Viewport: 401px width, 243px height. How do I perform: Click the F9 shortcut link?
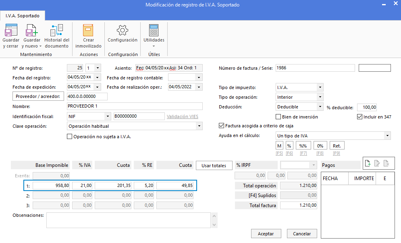[x=336, y=153]
